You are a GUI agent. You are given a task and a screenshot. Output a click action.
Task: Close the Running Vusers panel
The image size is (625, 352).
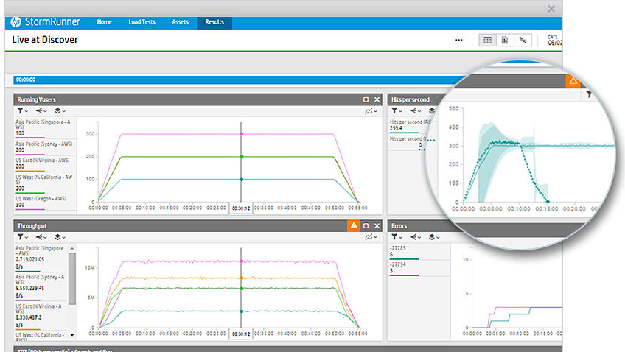(377, 99)
